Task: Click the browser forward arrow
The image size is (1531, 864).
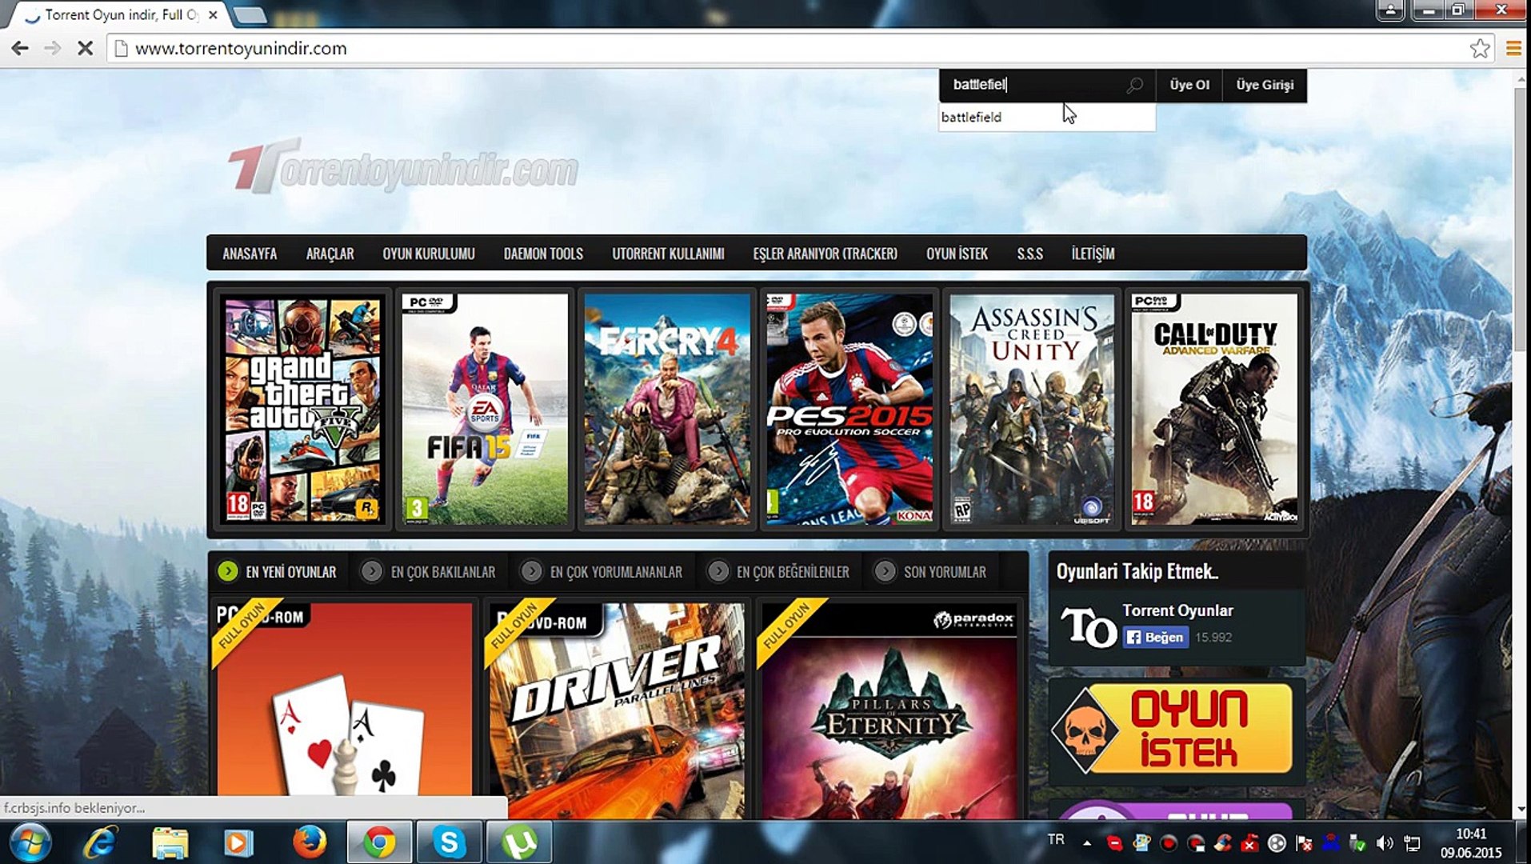Action: (x=53, y=49)
